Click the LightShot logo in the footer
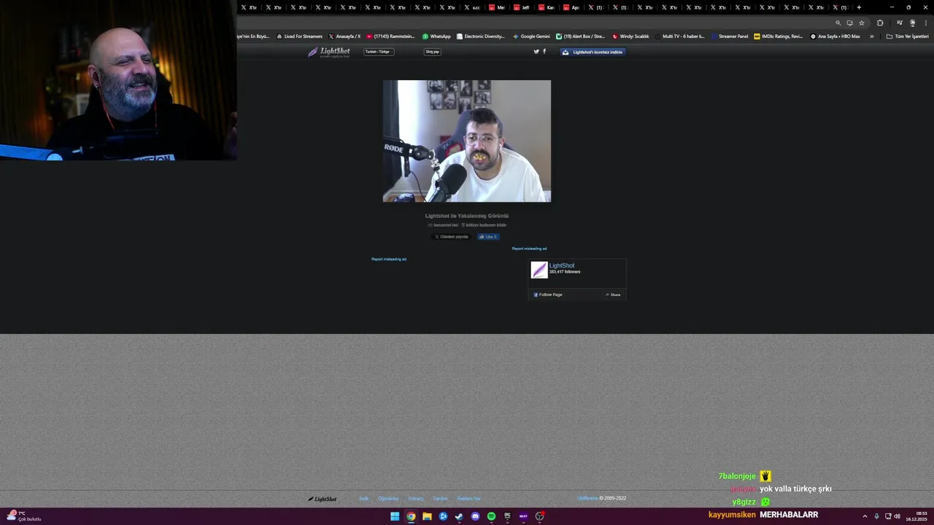Image resolution: width=934 pixels, height=525 pixels. coord(323,499)
